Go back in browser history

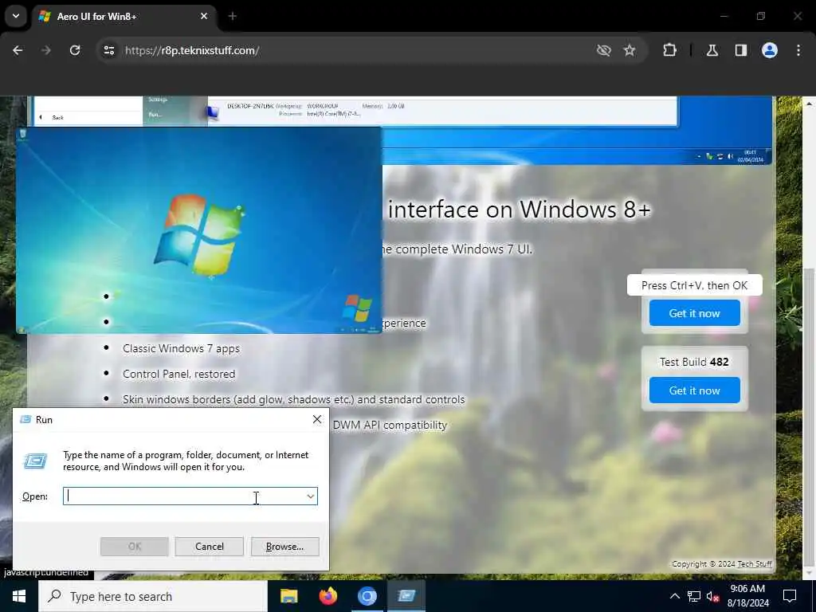(18, 50)
